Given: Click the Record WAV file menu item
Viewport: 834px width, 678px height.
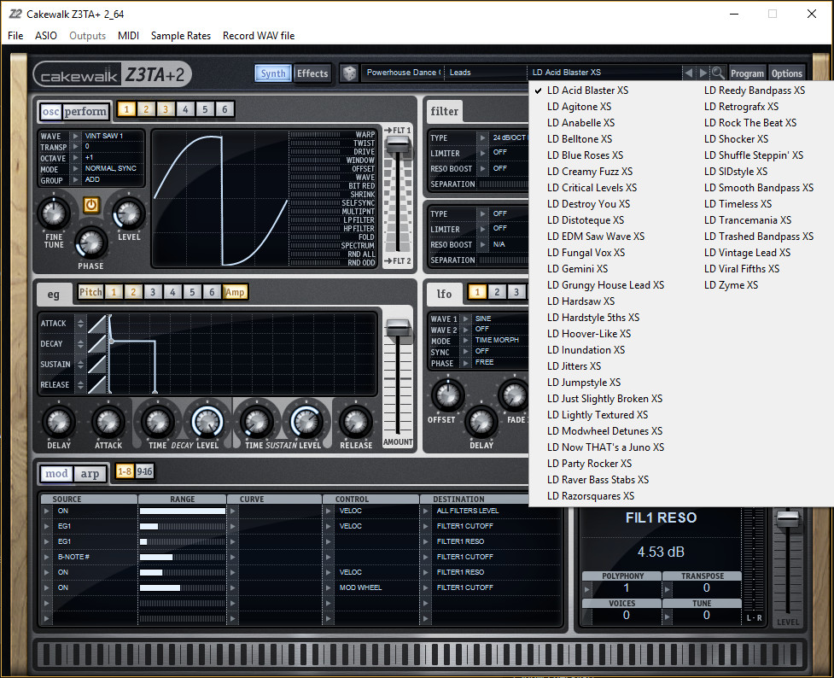Looking at the screenshot, I should [259, 36].
